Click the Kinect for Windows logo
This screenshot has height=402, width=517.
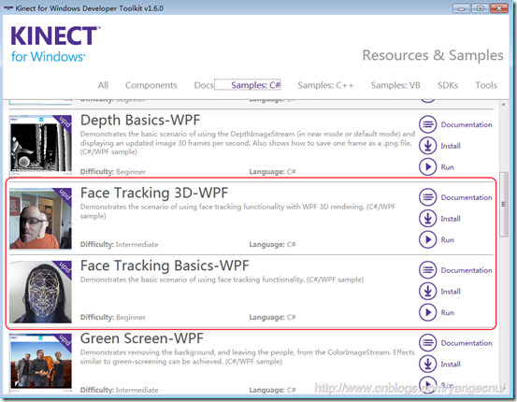click(x=55, y=44)
